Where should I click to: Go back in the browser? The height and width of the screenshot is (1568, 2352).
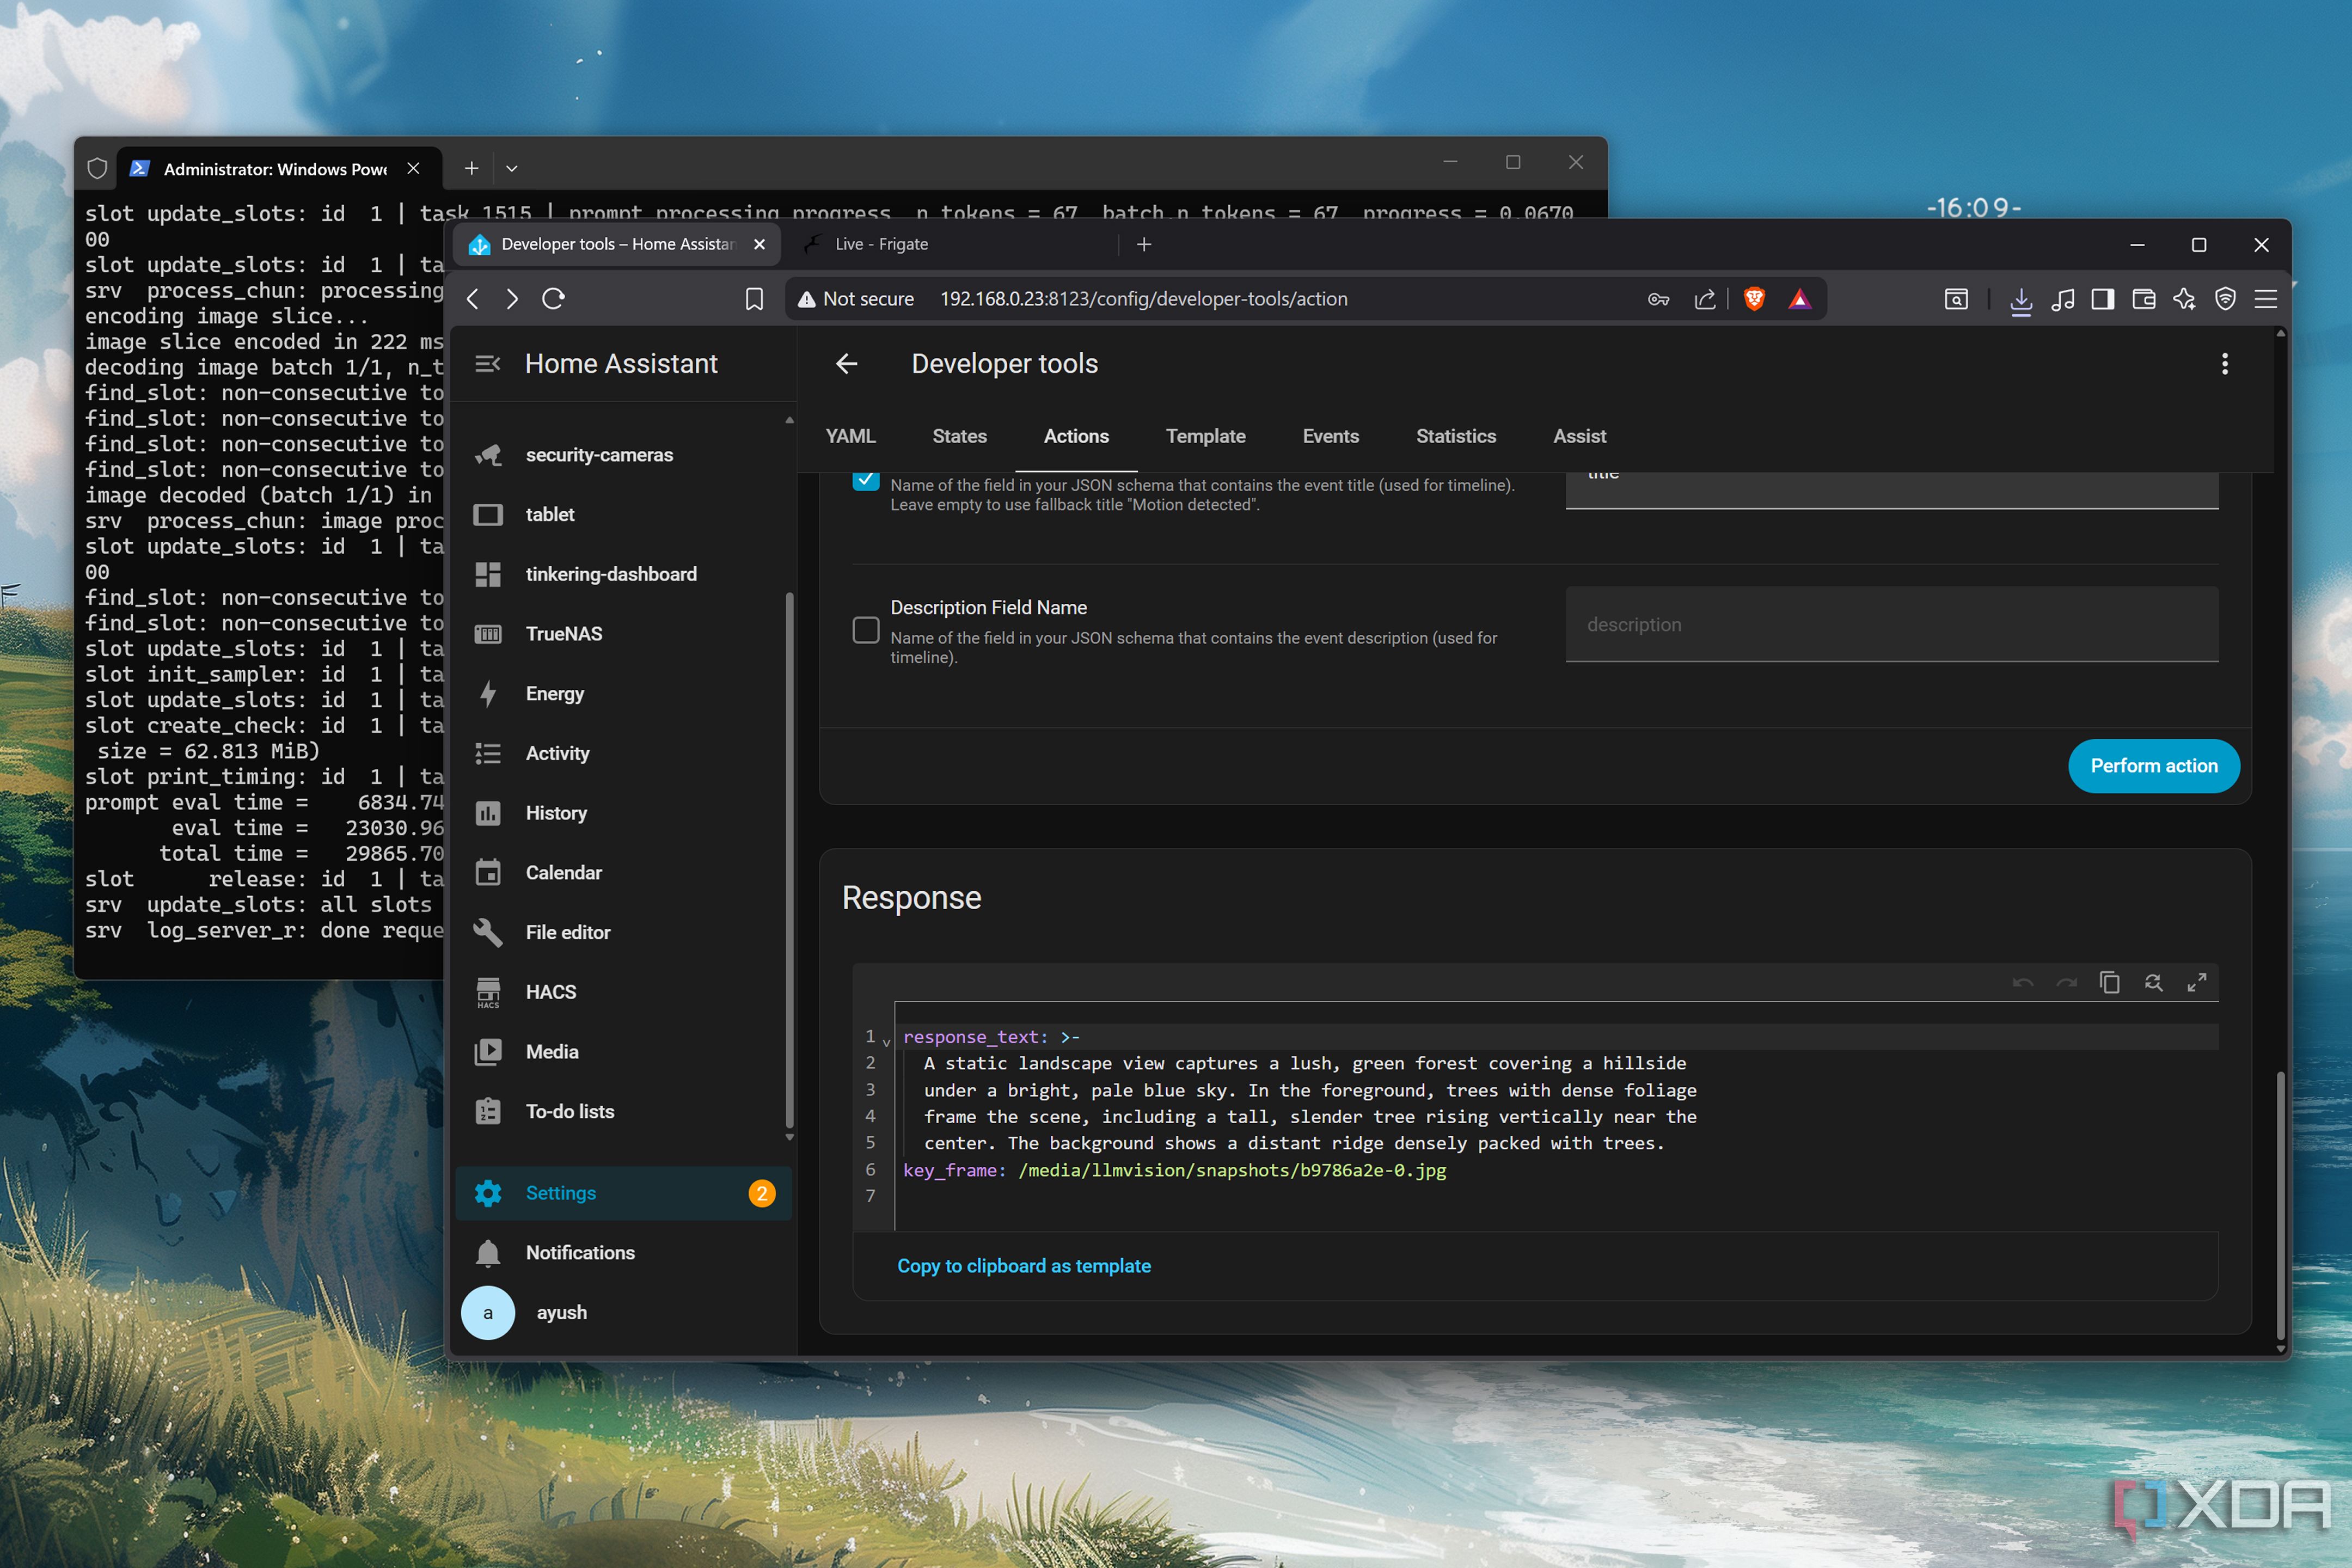[473, 299]
